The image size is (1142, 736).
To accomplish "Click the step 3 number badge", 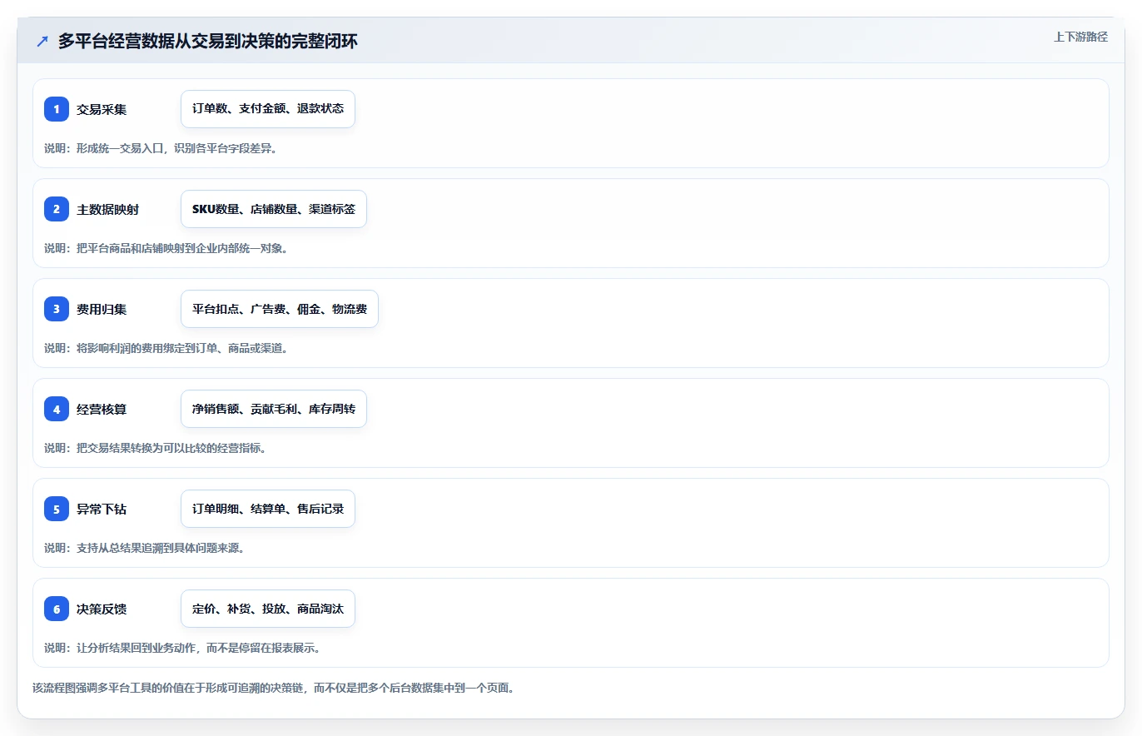I will coord(57,309).
